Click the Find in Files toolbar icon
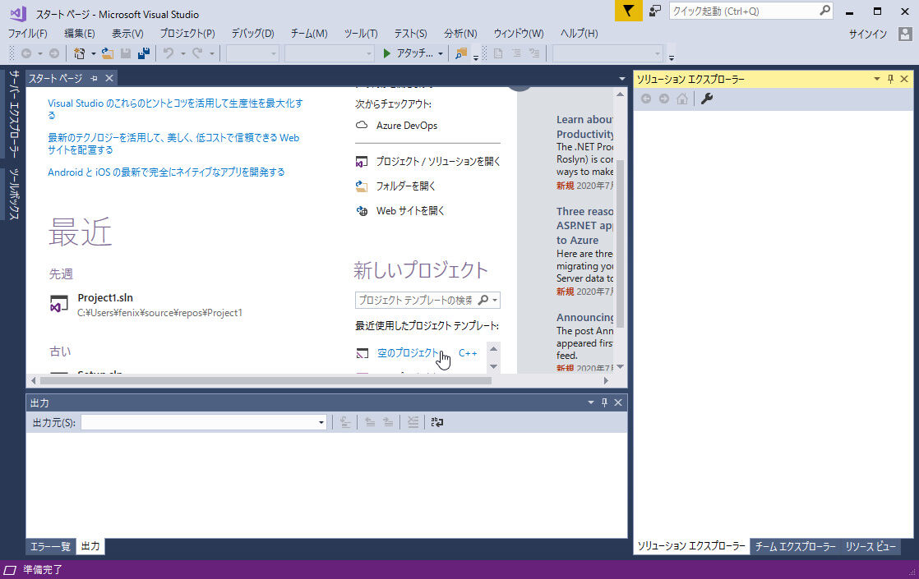This screenshot has height=579, width=919. pyautogui.click(x=461, y=53)
